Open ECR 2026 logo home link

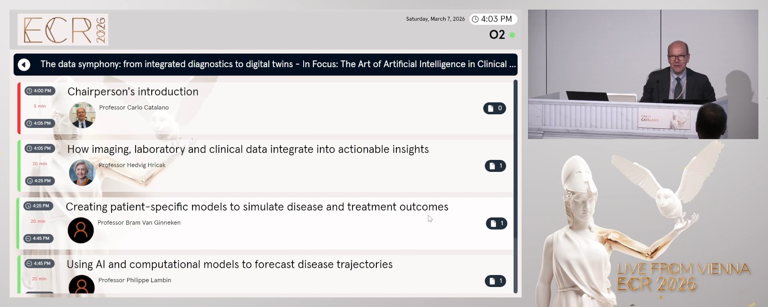[x=63, y=30]
